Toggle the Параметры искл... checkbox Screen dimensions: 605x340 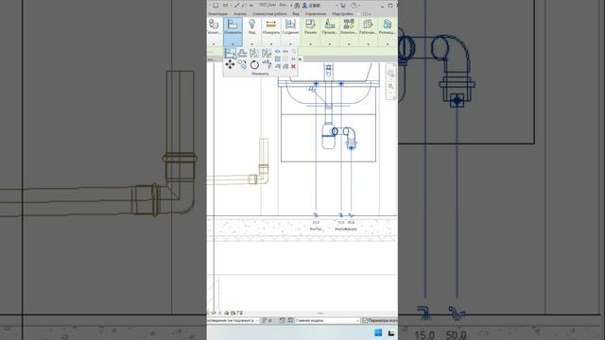365,320
